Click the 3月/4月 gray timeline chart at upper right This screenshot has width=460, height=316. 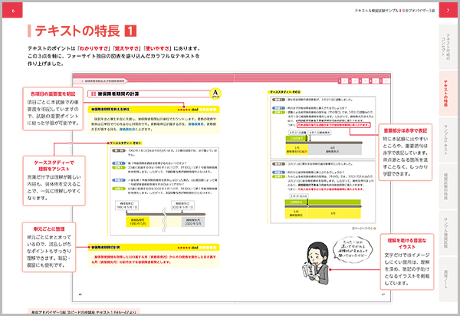pos(324,143)
